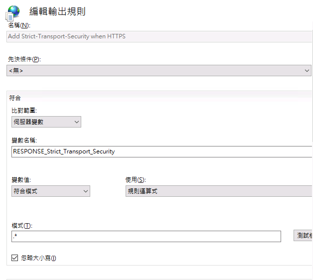
Task: Click the 先決條件(P): label
Action: (x=24, y=59)
